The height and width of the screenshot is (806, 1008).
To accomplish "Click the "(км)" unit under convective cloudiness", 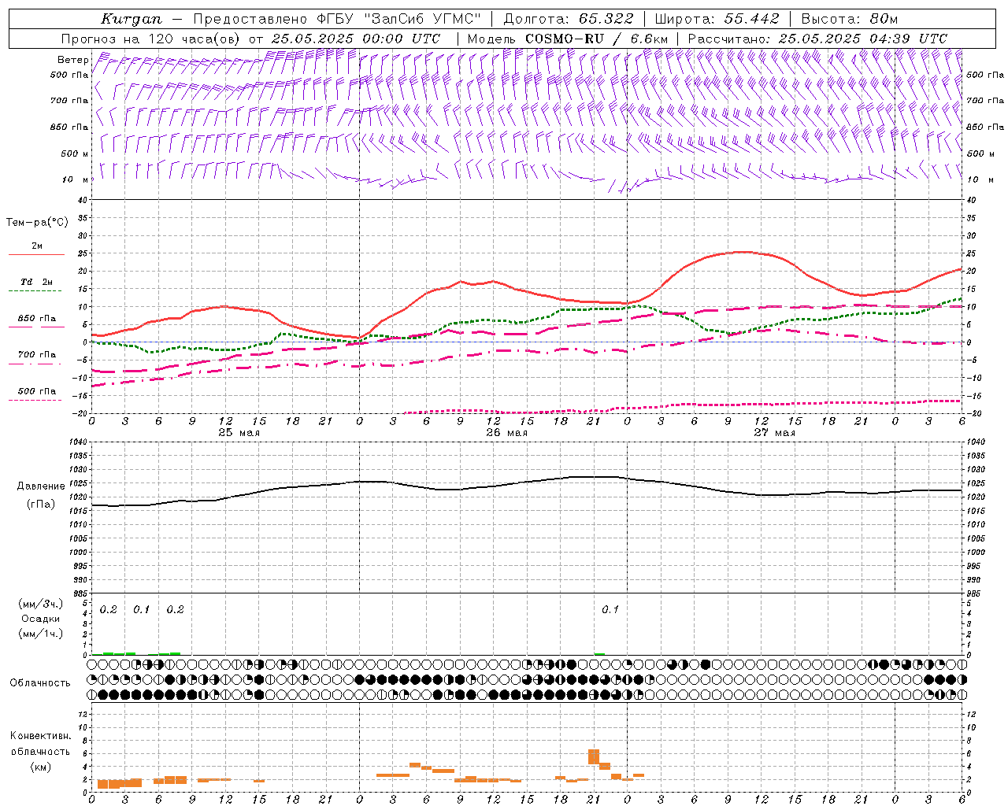I will click(40, 767).
